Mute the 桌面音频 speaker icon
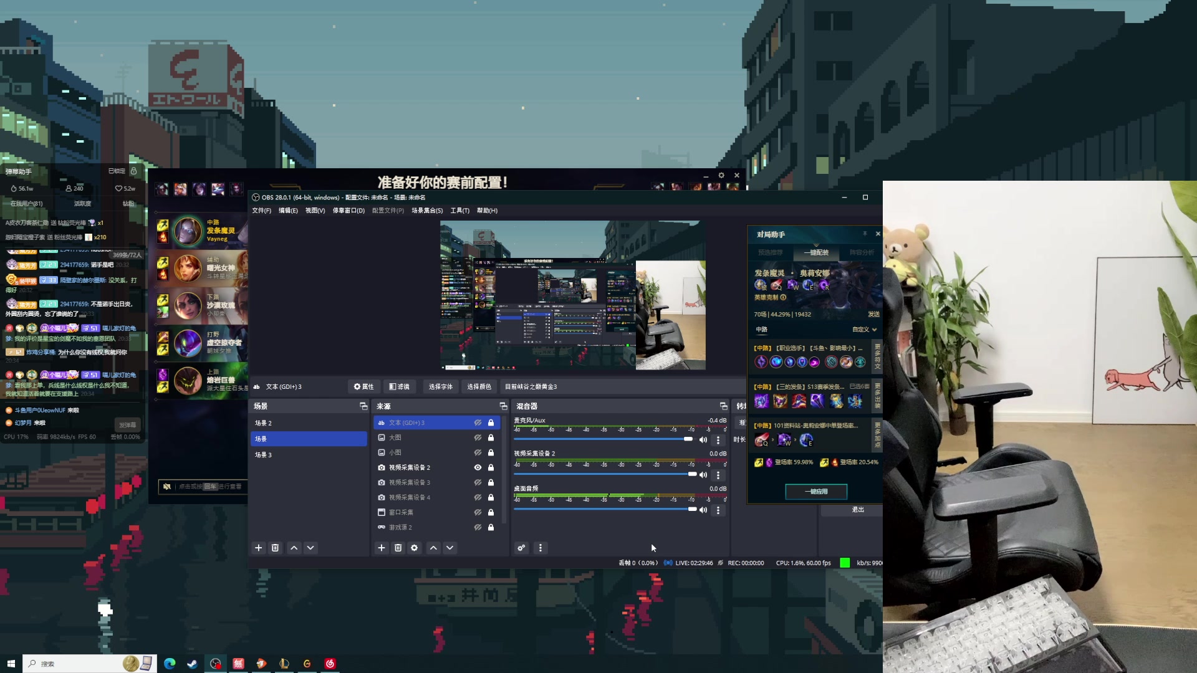The width and height of the screenshot is (1197, 673). [703, 510]
